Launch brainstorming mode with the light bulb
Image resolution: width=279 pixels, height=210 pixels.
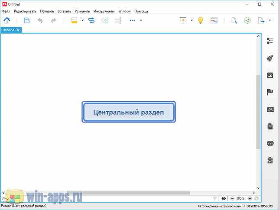200,20
